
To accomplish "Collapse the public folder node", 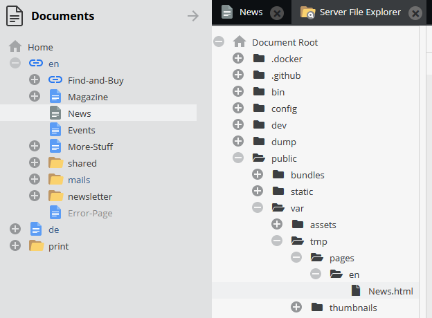I will click(x=238, y=158).
